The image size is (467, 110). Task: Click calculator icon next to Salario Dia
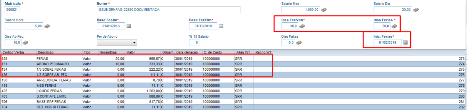point(416,10)
